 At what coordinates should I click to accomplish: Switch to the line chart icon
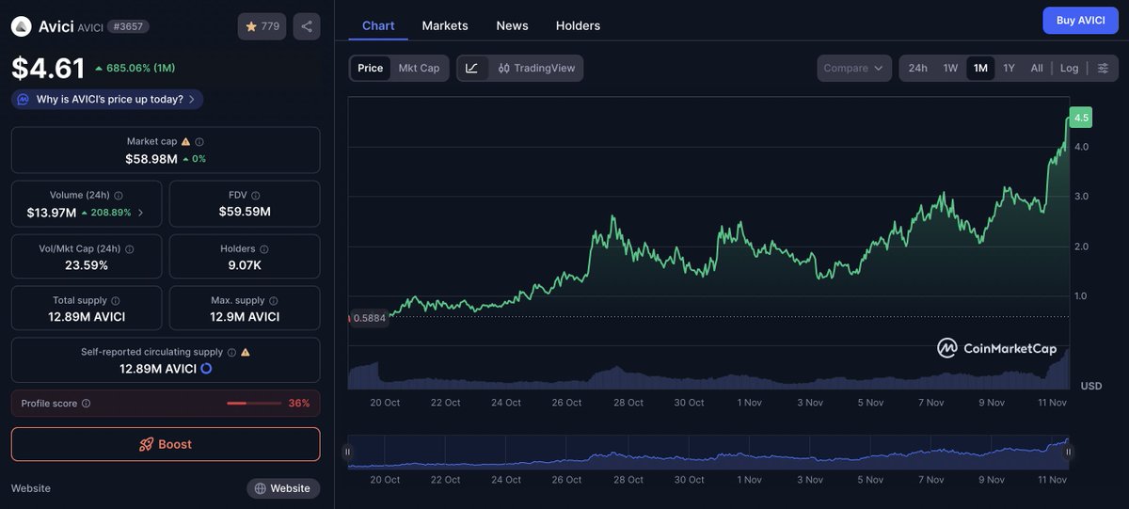[x=472, y=68]
